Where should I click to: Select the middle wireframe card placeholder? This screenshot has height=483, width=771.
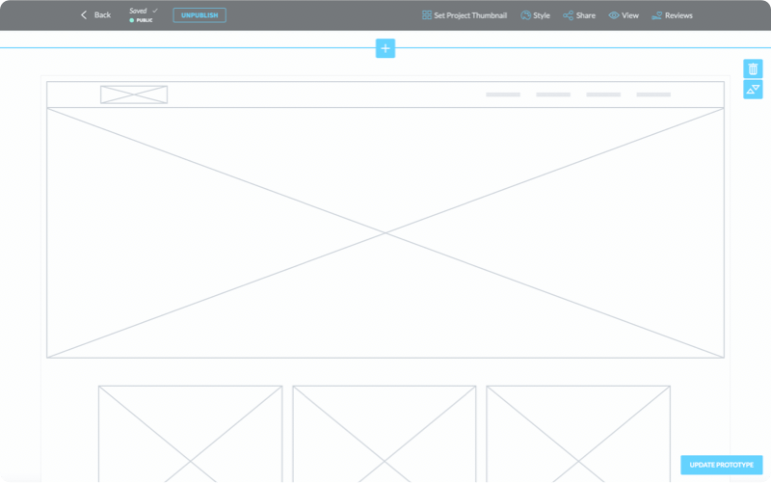pyautogui.click(x=385, y=434)
